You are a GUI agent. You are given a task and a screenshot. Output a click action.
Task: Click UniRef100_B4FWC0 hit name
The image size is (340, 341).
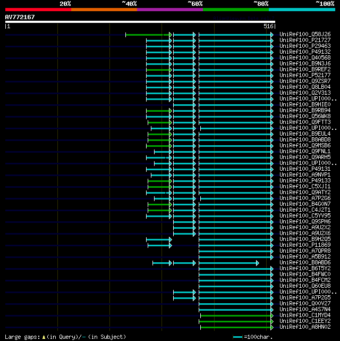[x=305, y=274]
